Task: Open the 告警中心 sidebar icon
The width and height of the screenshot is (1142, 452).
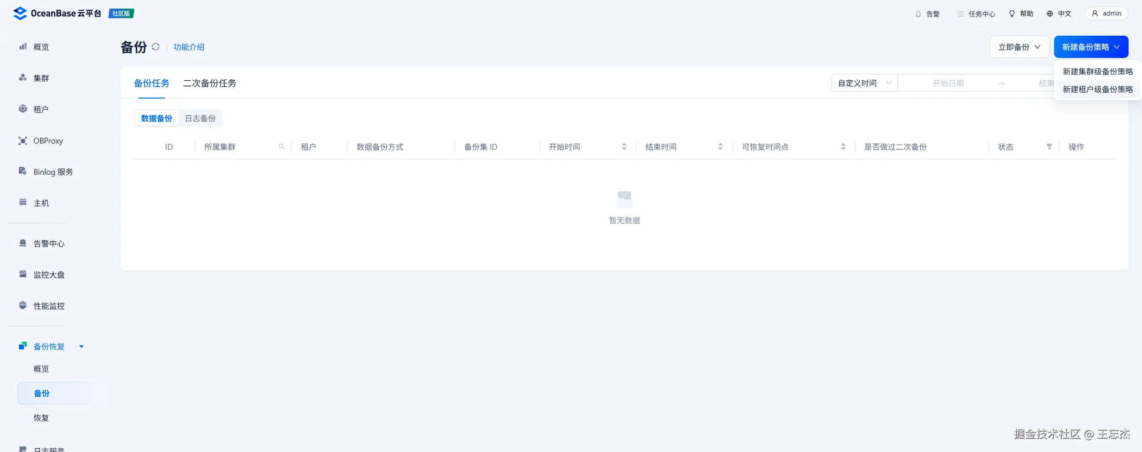Action: 23,243
